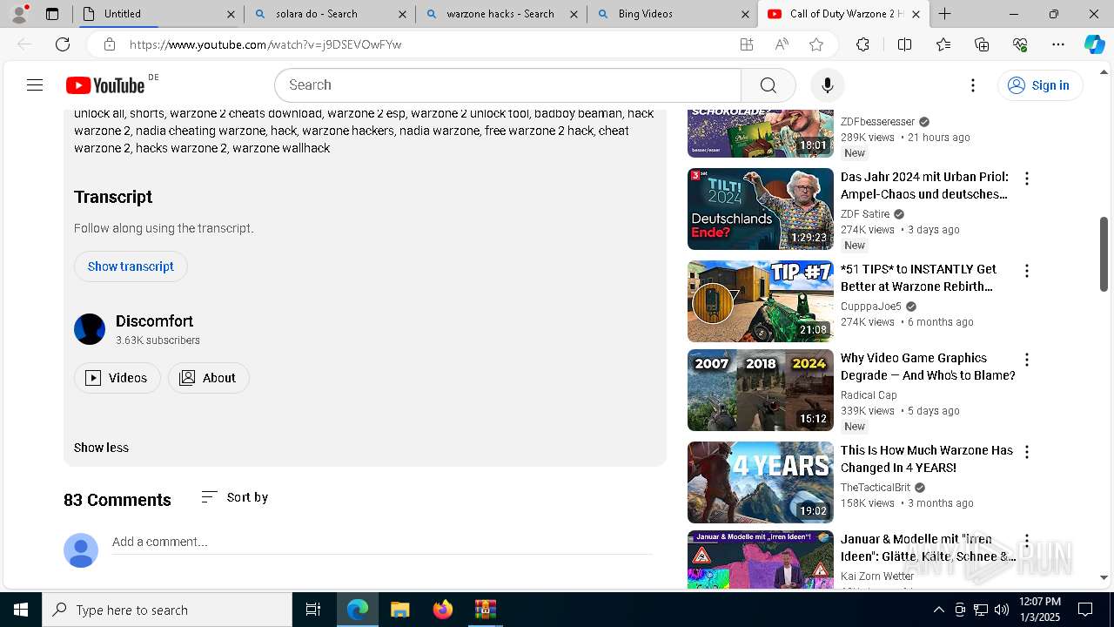This screenshot has height=627, width=1114.
Task: Open TheTacticalBrit channel
Action: coord(876,488)
